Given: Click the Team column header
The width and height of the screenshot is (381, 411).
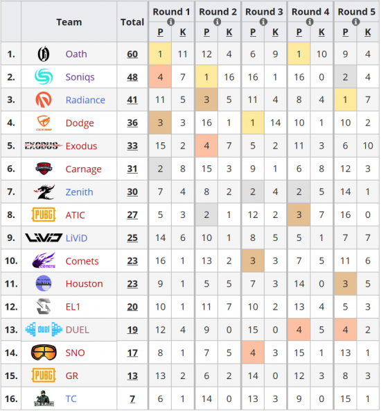Looking at the screenshot, I should (x=69, y=22).
